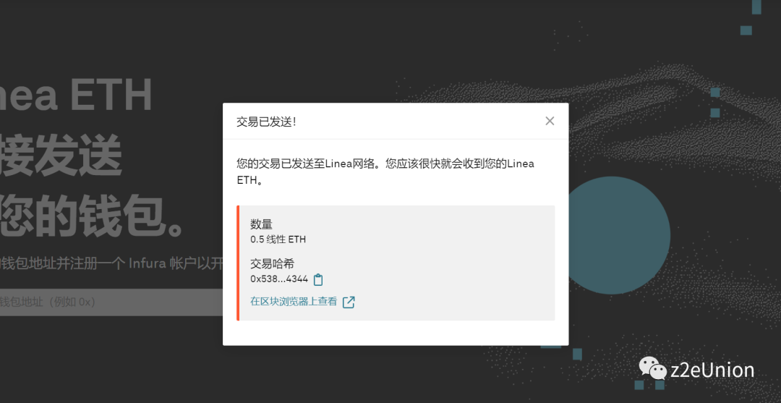Click the 交易已发送! dialog title
The height and width of the screenshot is (403, 781).
coord(266,122)
